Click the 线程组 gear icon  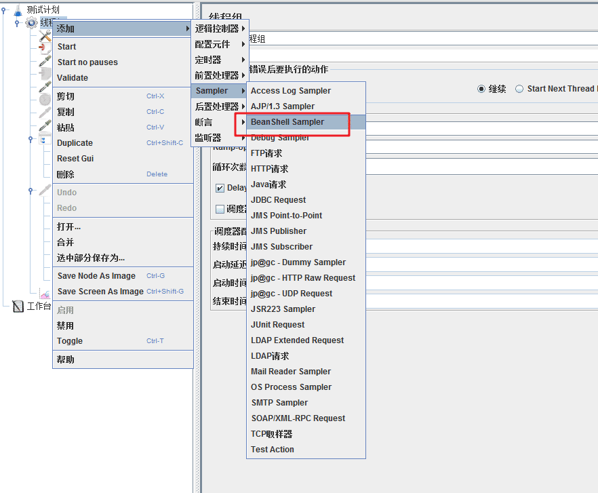tap(31, 22)
